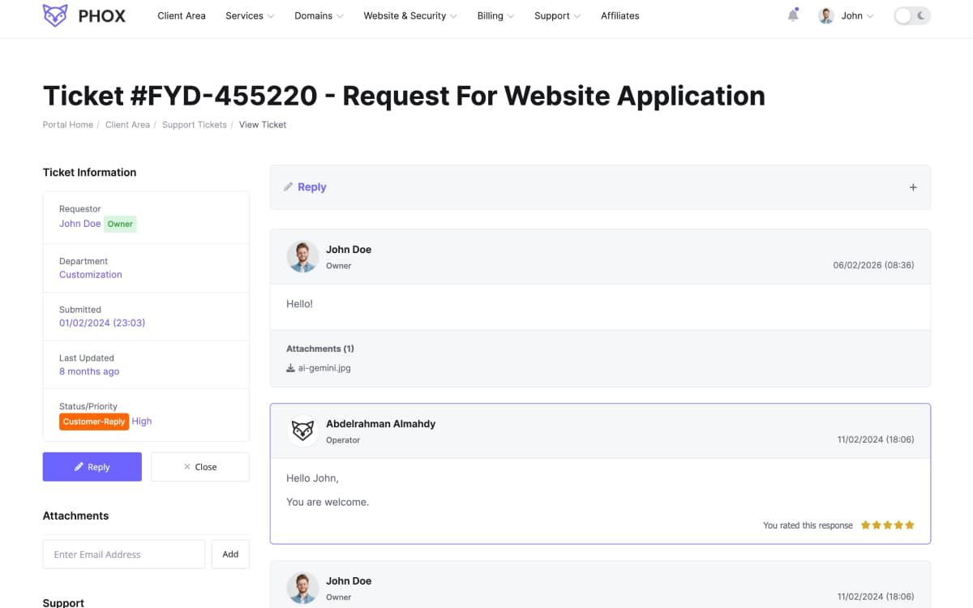Image resolution: width=973 pixels, height=608 pixels.
Task: Click the View Ticket breadcrumb text
Action: pos(263,125)
